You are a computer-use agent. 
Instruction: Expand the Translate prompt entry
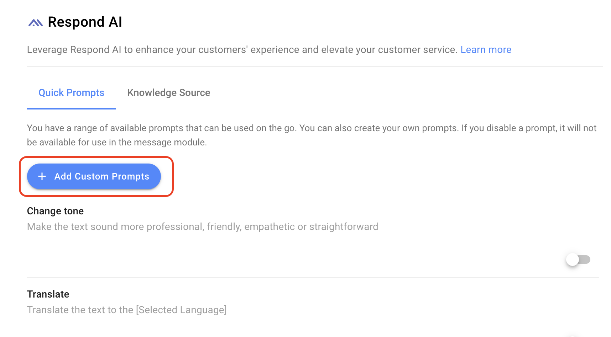48,294
